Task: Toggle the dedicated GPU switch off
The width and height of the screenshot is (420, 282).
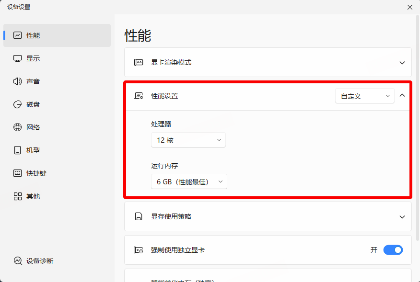Action: point(393,250)
